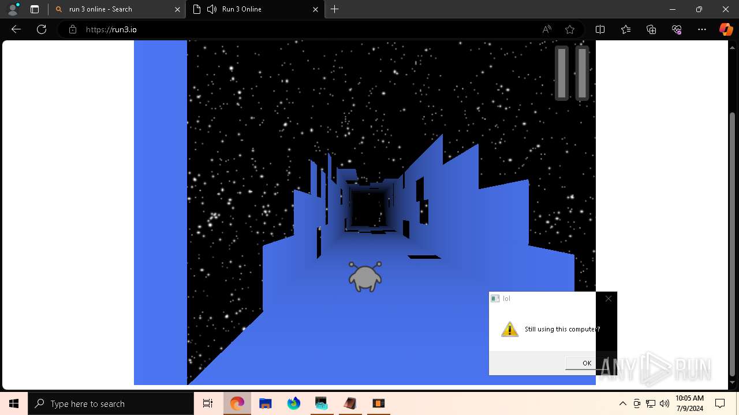The width and height of the screenshot is (739, 415).
Task: Mute the Run 3 Online tab audio
Action: [x=212, y=9]
